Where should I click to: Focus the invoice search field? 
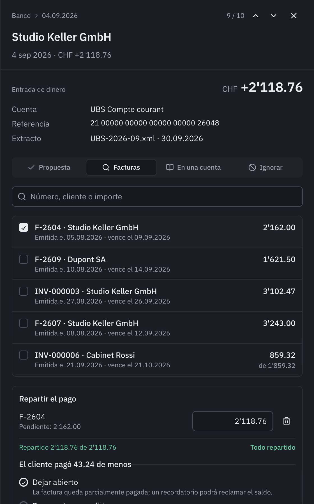[x=157, y=197]
